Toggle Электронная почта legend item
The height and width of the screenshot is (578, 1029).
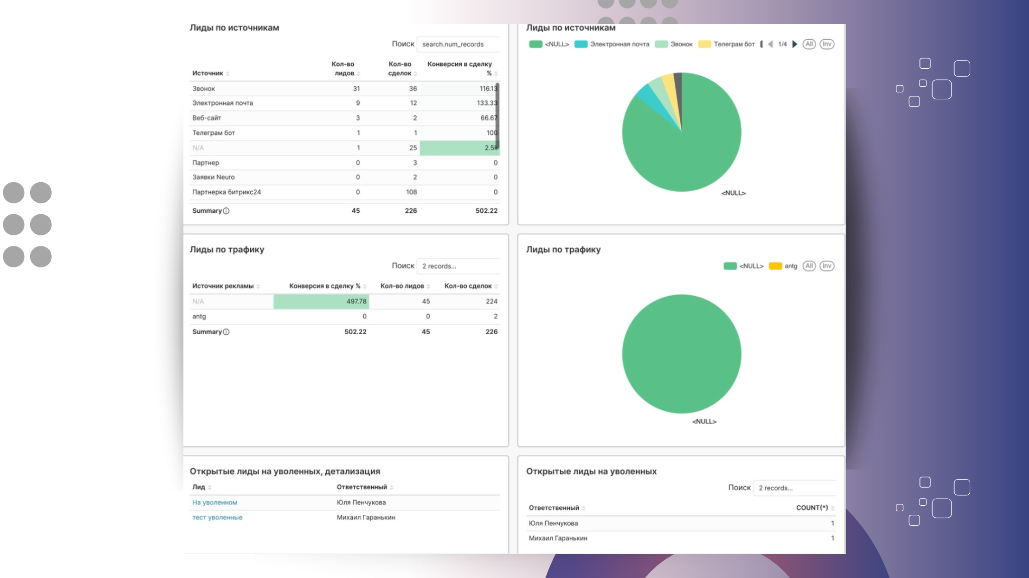click(619, 44)
